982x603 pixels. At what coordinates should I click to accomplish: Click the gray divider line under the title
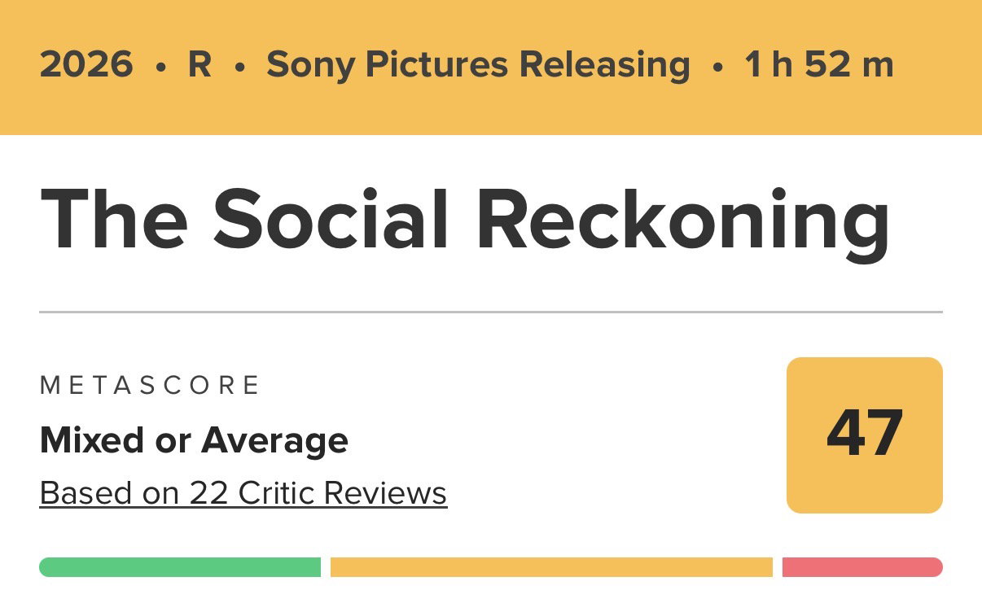(x=491, y=312)
